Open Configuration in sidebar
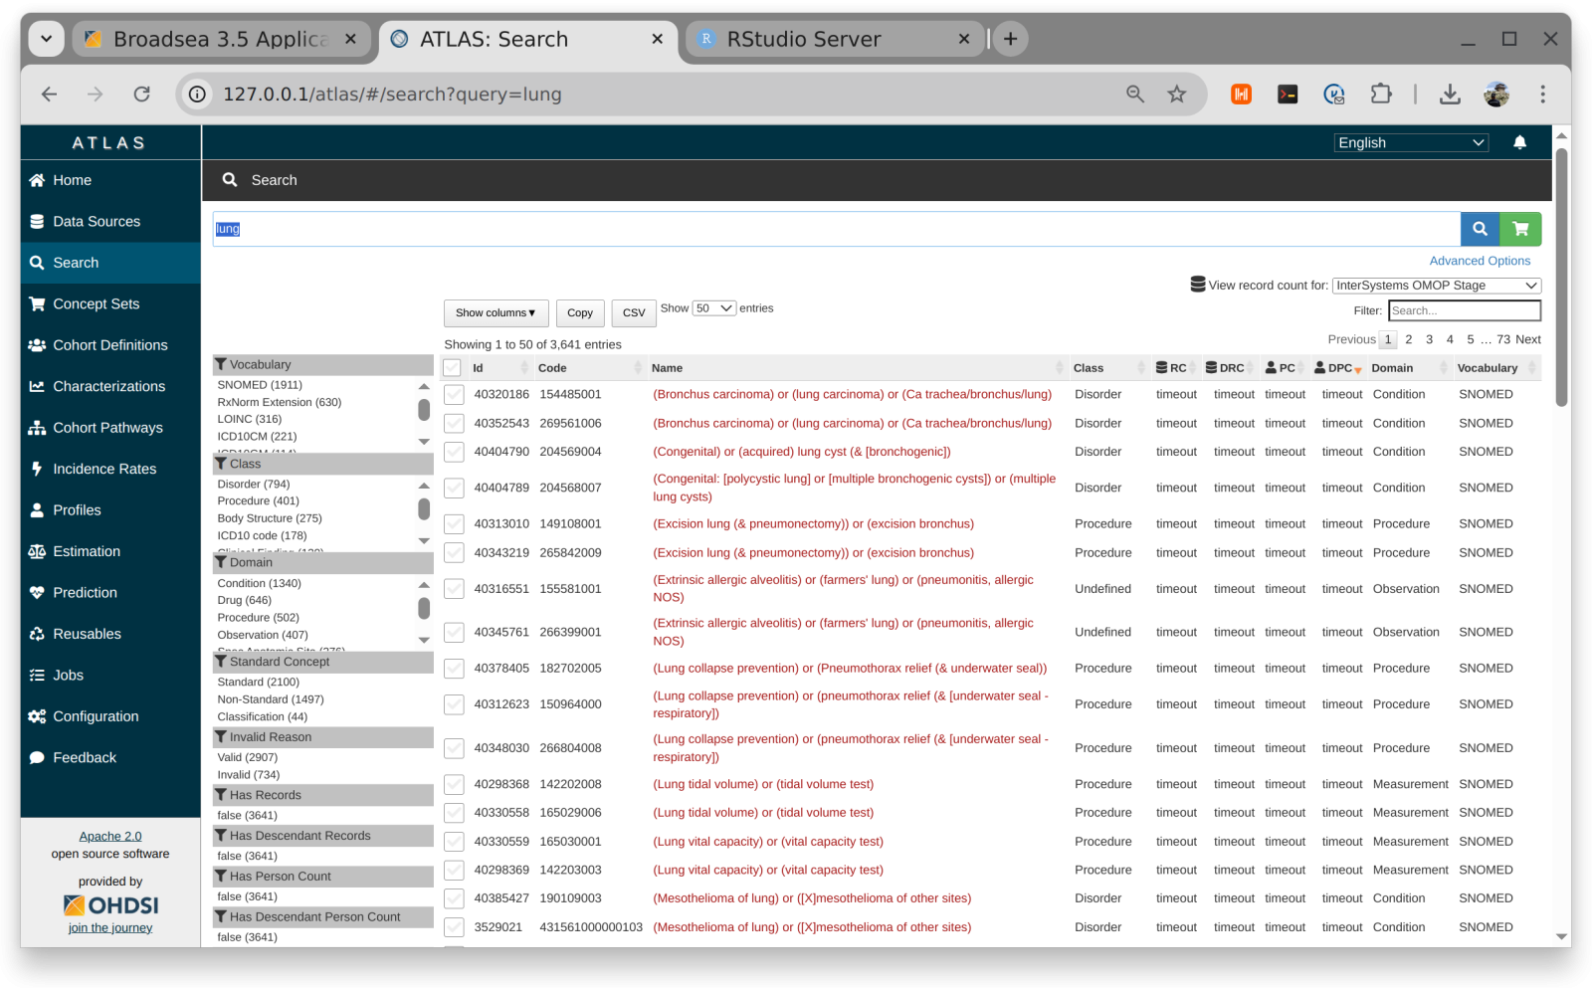The image size is (1592, 988). pyautogui.click(x=96, y=716)
